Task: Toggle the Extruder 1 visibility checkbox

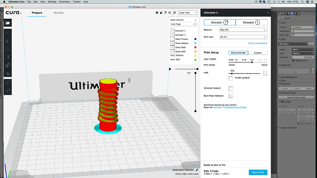Action: [172, 31]
